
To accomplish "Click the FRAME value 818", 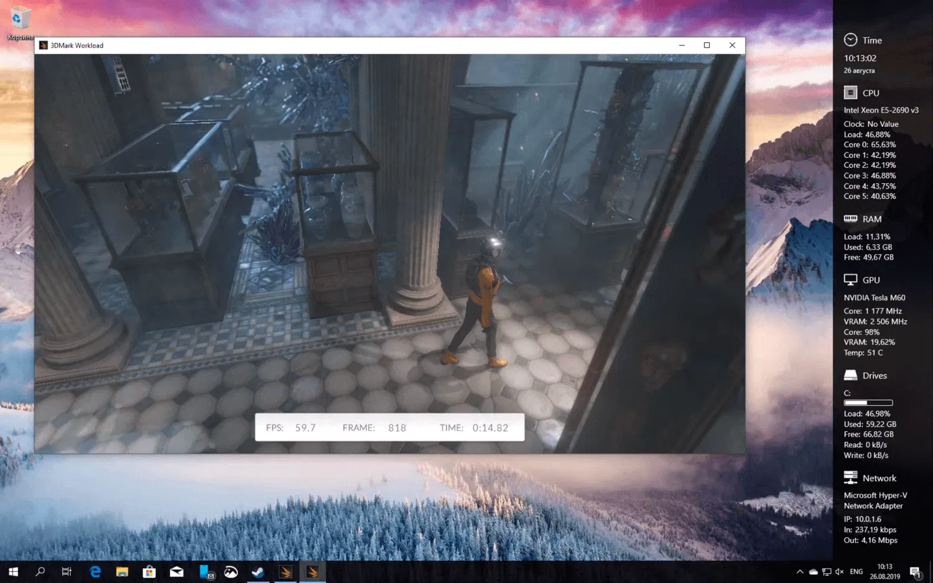I will tap(397, 428).
